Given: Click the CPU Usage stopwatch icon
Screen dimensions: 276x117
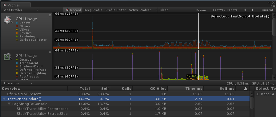Looking at the screenshot, I should pyautogui.click(x=8, y=20).
